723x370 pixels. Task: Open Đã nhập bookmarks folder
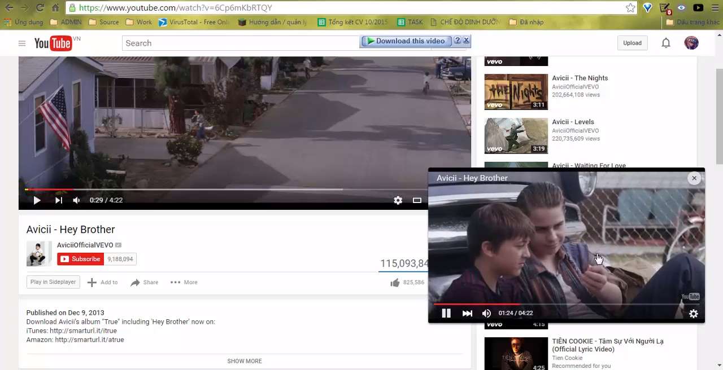[526, 22]
